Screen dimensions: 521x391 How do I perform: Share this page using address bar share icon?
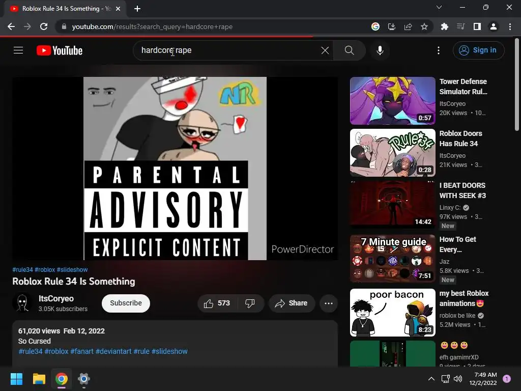click(408, 26)
